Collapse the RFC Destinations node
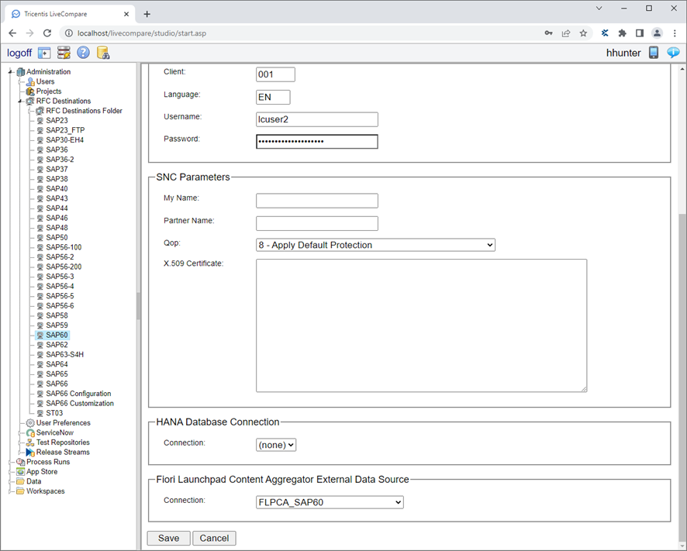Viewport: 687px width, 551px height. pos(19,101)
